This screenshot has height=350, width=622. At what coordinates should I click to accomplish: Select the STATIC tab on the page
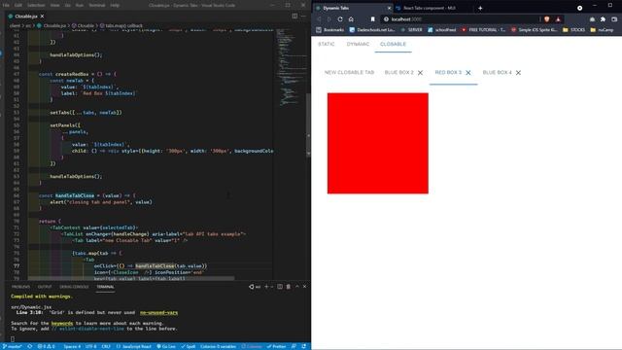pyautogui.click(x=327, y=44)
